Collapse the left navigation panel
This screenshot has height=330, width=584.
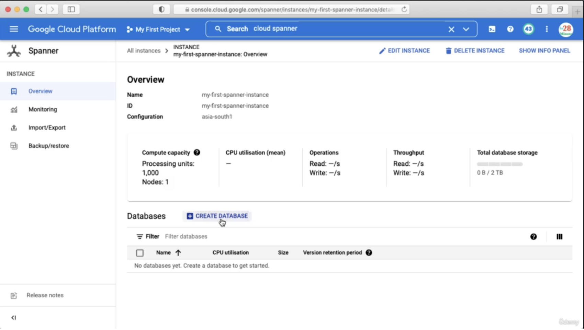click(x=14, y=318)
